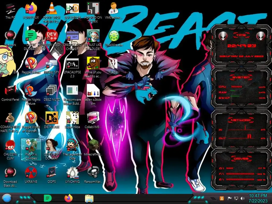The height and width of the screenshot is (204, 272).
Task: Click the DRIVES header on the gadget
Action: tap(241, 158)
